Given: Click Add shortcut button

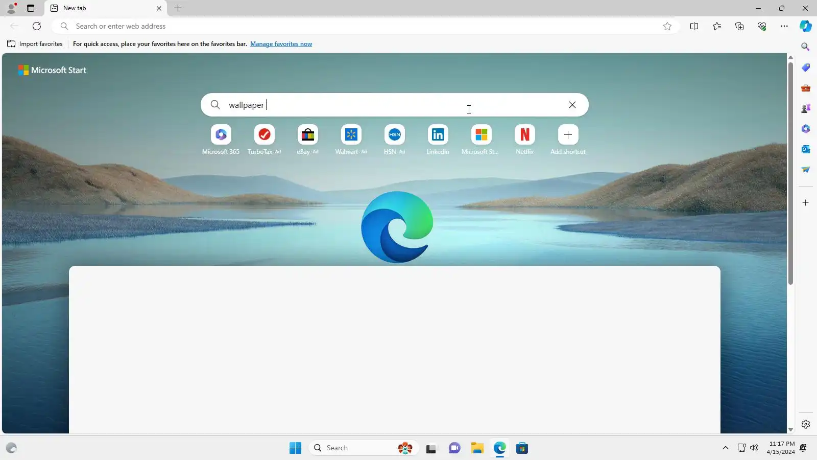Looking at the screenshot, I should point(568,140).
